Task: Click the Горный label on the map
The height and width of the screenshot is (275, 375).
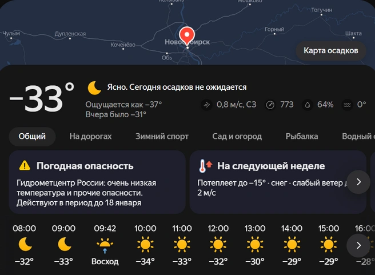Action: click(274, 29)
